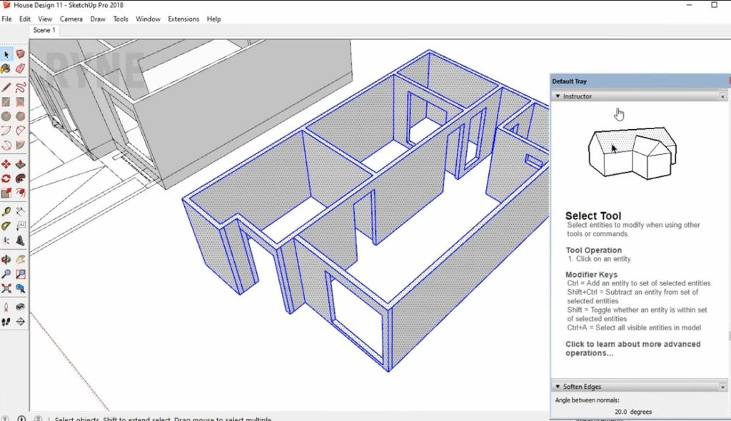Choose the Rectangle tool
Viewport: 731px width, 421px height.
6,101
